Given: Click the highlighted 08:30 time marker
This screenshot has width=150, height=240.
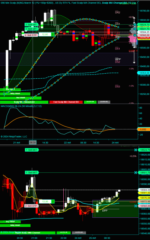Looking at the screenshot, I should point(33,142).
